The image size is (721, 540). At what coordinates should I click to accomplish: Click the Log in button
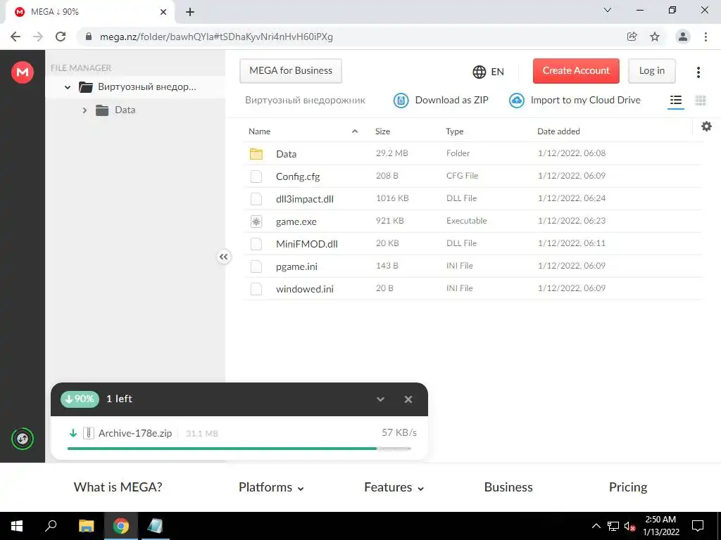click(x=651, y=71)
